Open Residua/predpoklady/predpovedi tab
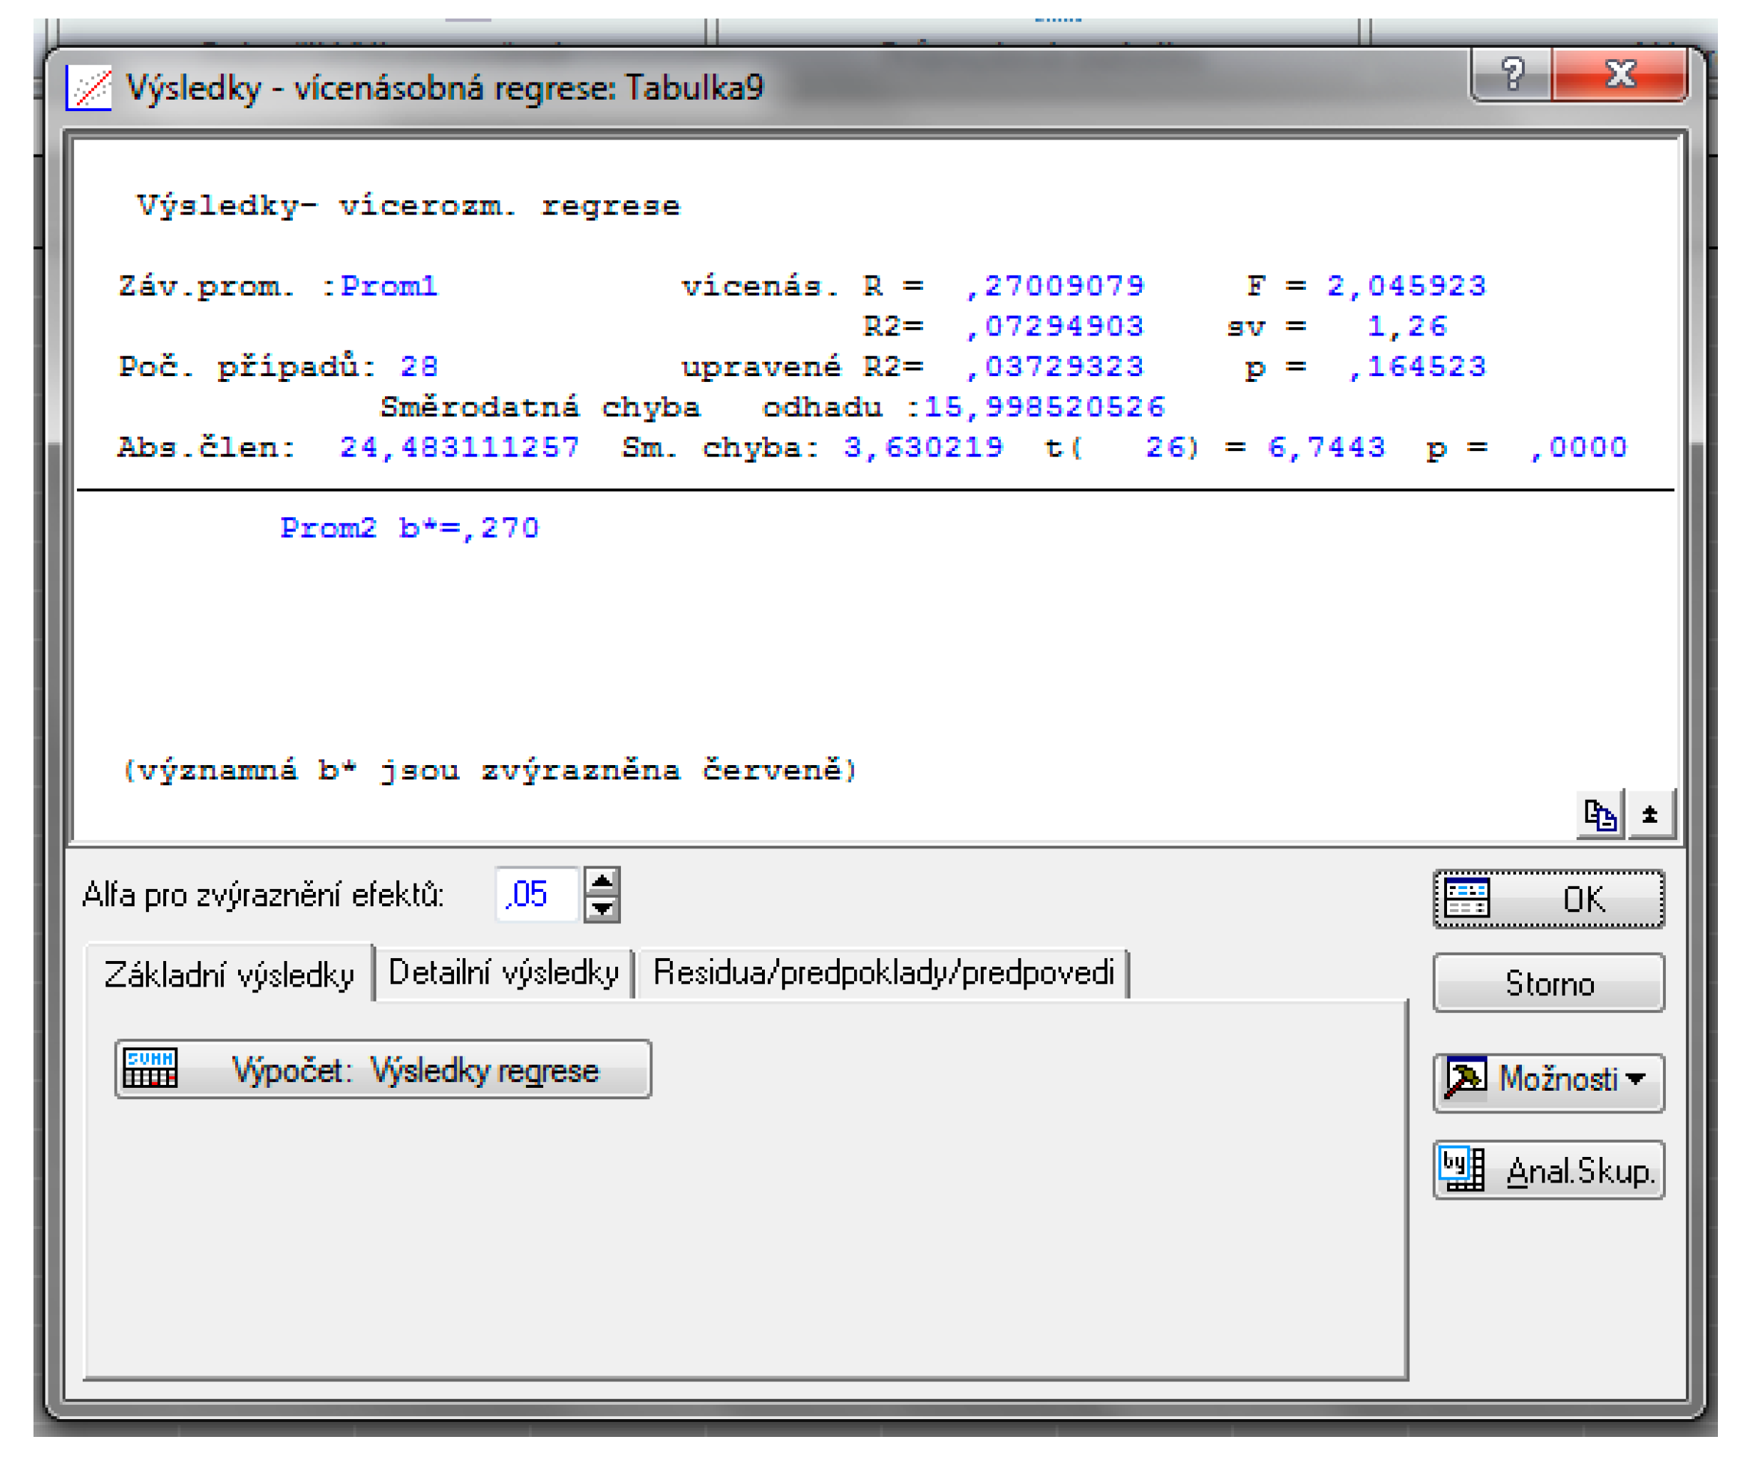Viewport: 1745px width, 1459px height. pos(882,973)
